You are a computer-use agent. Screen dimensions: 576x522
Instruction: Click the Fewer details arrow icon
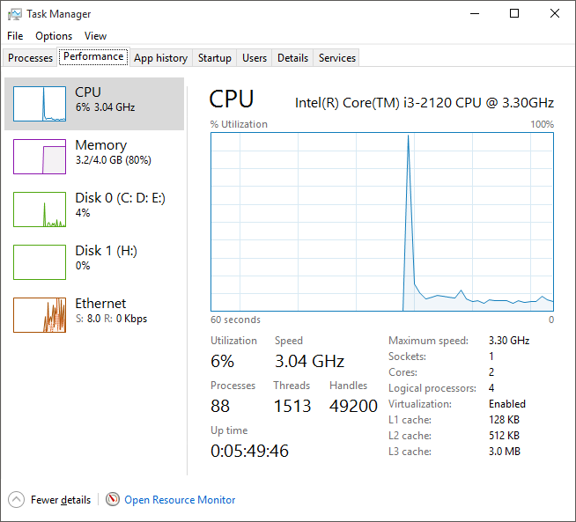tap(16, 500)
